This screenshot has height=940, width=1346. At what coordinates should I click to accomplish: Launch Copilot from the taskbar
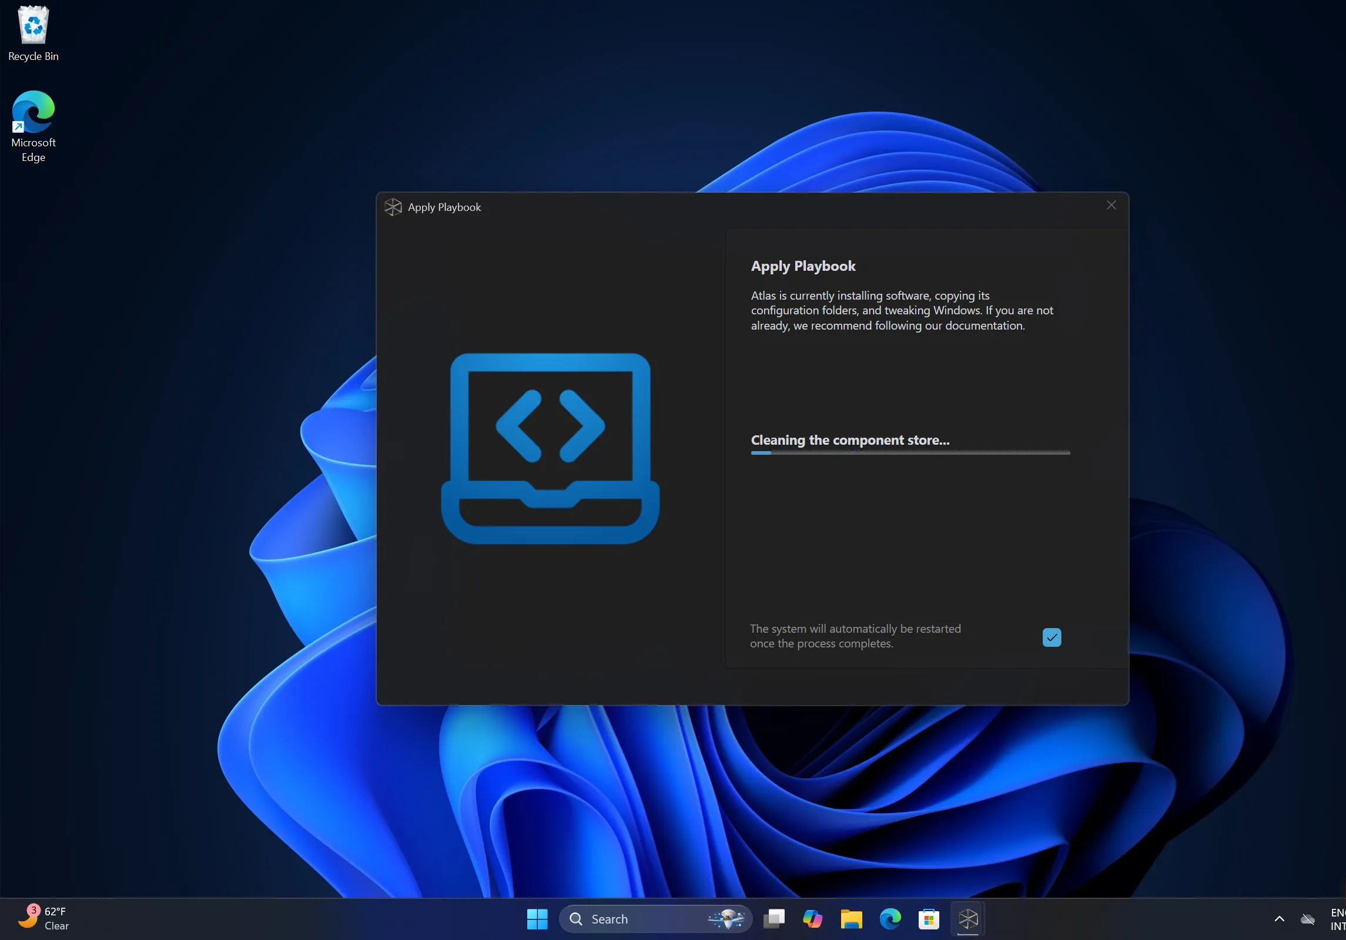point(812,919)
